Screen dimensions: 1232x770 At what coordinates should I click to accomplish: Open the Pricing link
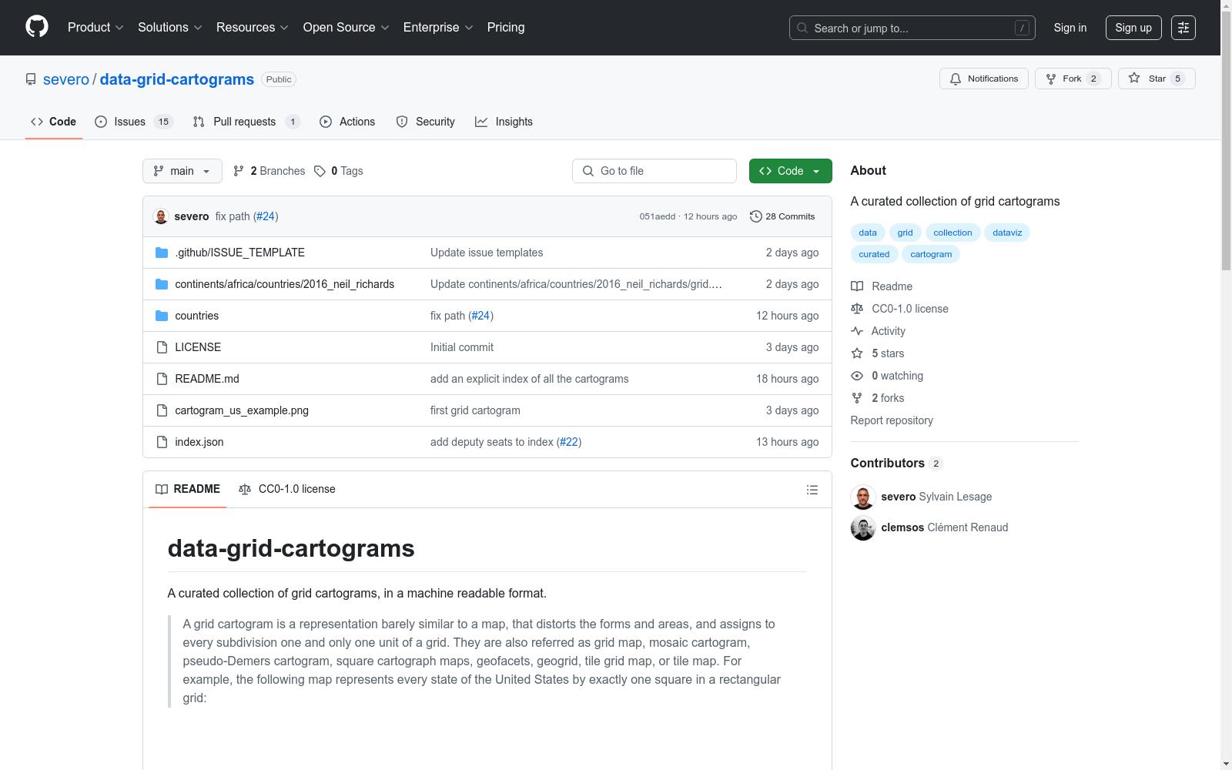pyautogui.click(x=506, y=28)
